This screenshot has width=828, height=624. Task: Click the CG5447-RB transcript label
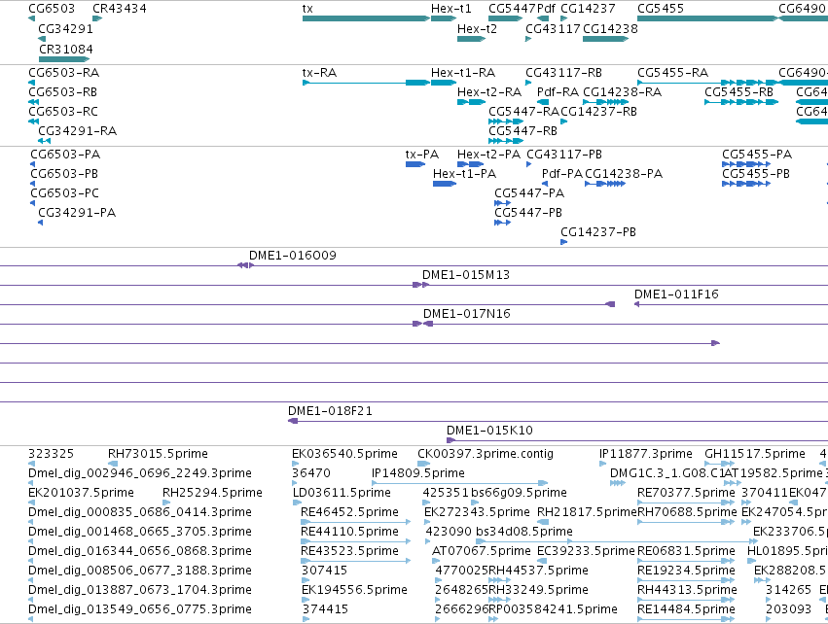pyautogui.click(x=522, y=131)
